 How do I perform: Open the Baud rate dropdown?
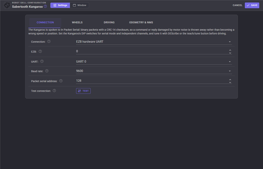pyautogui.click(x=154, y=71)
